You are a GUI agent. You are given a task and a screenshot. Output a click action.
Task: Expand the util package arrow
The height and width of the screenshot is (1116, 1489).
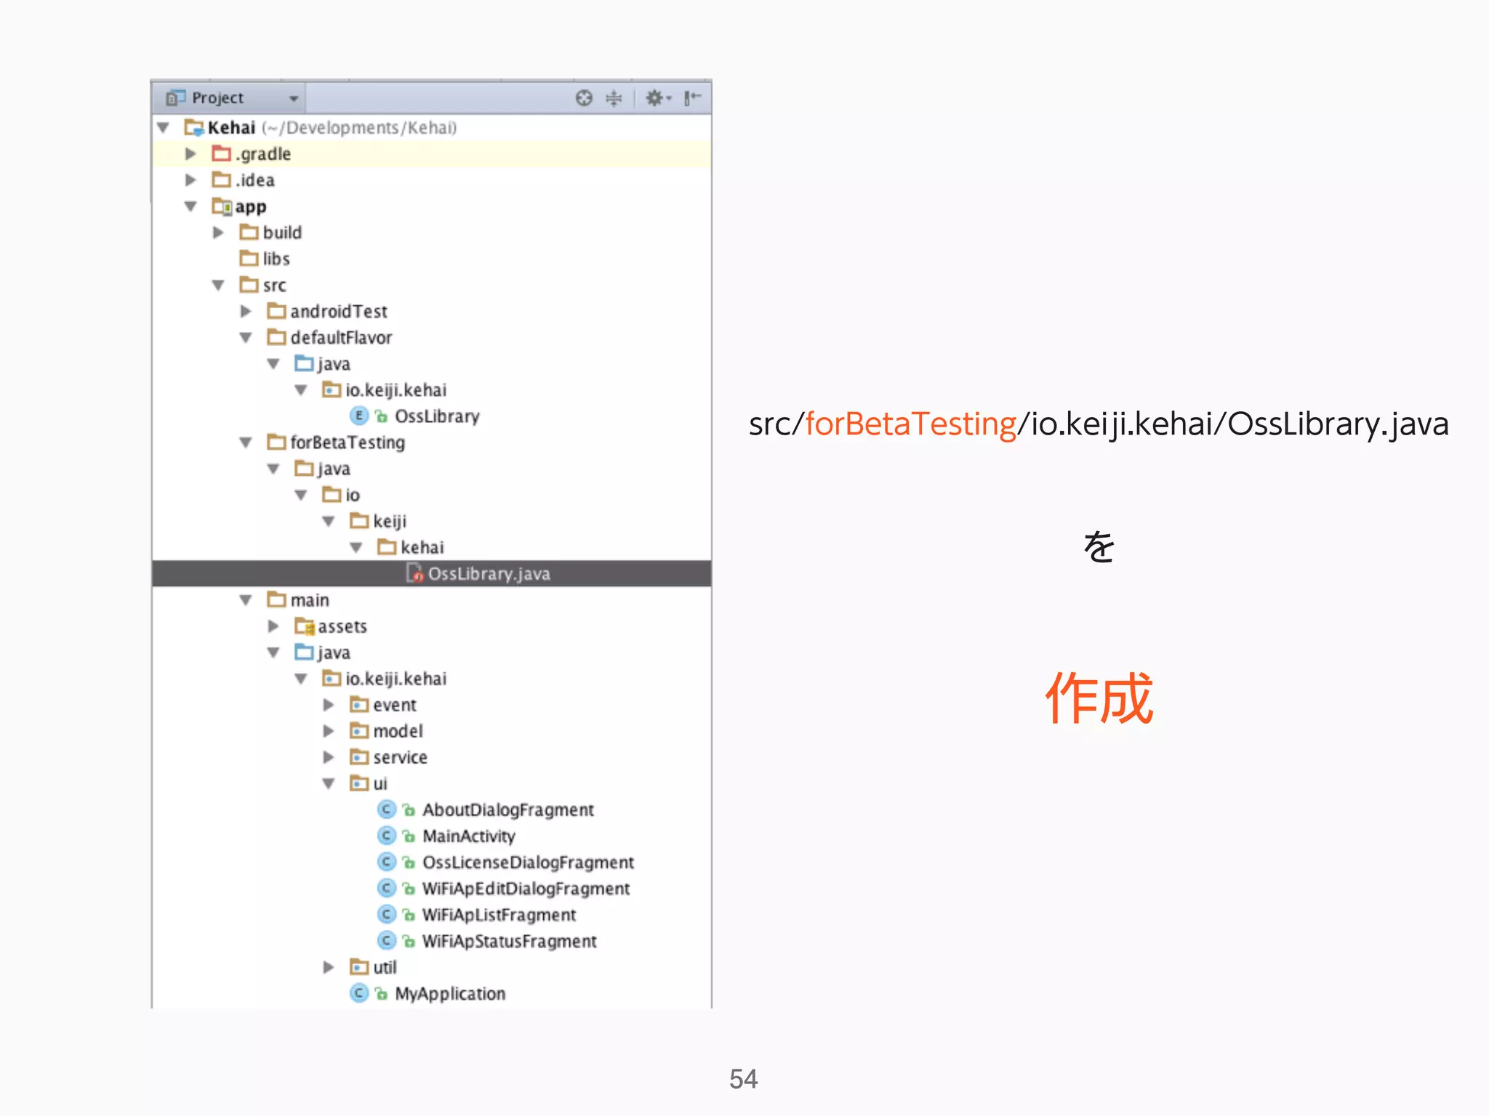tap(329, 967)
